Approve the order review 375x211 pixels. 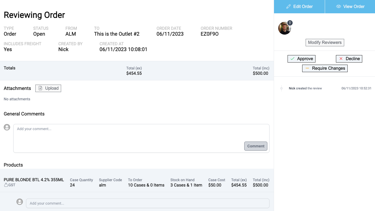pos(301,59)
